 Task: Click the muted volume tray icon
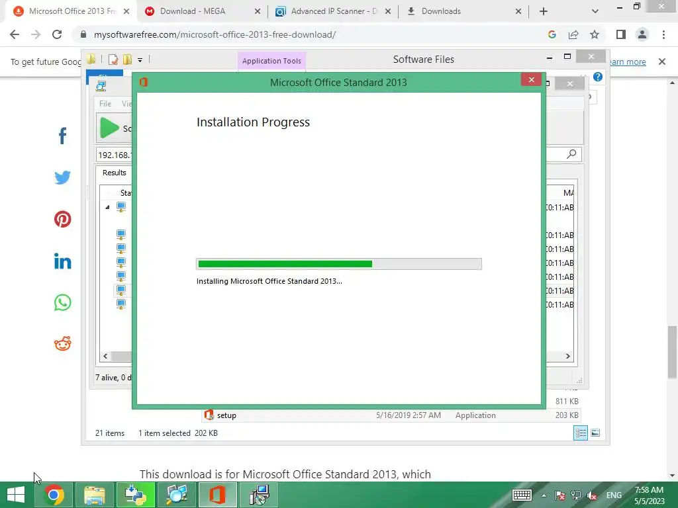pos(591,495)
